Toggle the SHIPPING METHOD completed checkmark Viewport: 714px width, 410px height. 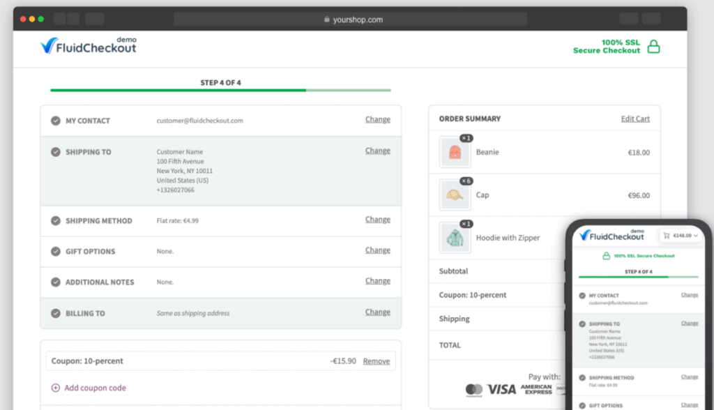[56, 220]
